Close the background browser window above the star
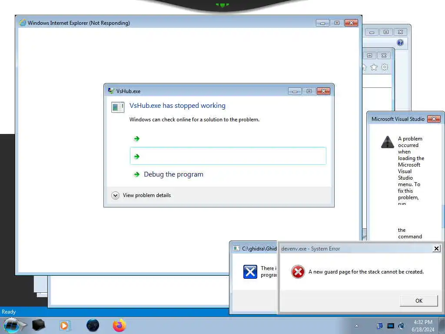Screen dimensions: 445x334 [x=384, y=55]
